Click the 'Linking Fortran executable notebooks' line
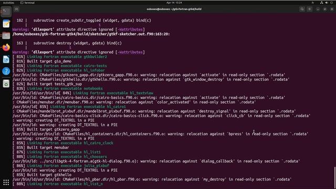The image size is (336, 189). pyautogui.click(x=57, y=89)
